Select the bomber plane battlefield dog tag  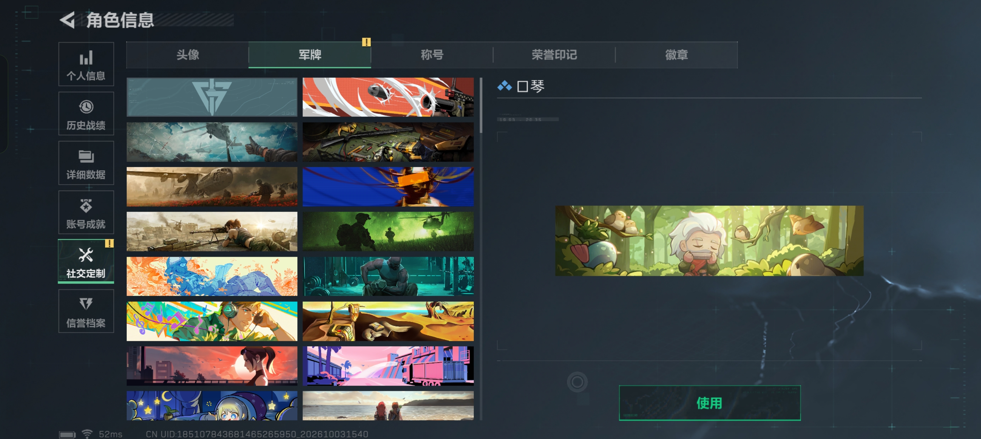(x=212, y=187)
